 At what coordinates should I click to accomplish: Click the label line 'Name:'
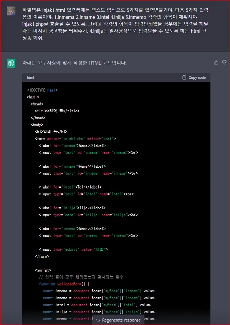coord(72,166)
